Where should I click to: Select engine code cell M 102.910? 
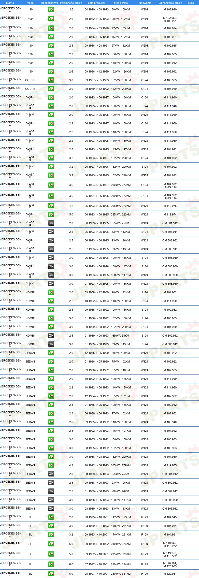(x=170, y=9)
